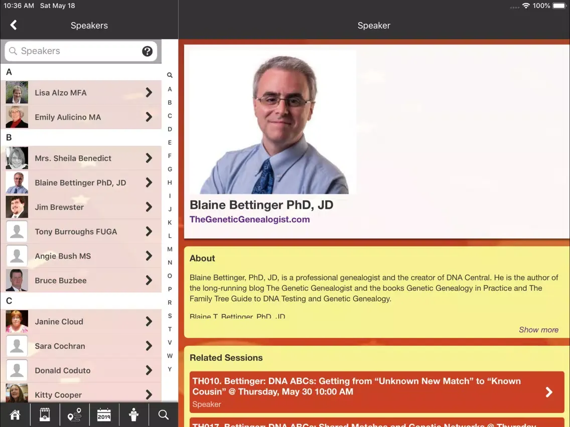Jump to letter H in index

tap(170, 182)
